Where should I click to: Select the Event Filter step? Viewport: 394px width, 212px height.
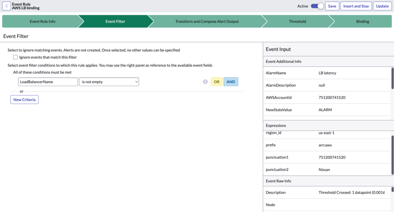115,21
